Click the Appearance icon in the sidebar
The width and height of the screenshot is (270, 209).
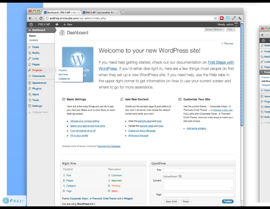coord(30,83)
